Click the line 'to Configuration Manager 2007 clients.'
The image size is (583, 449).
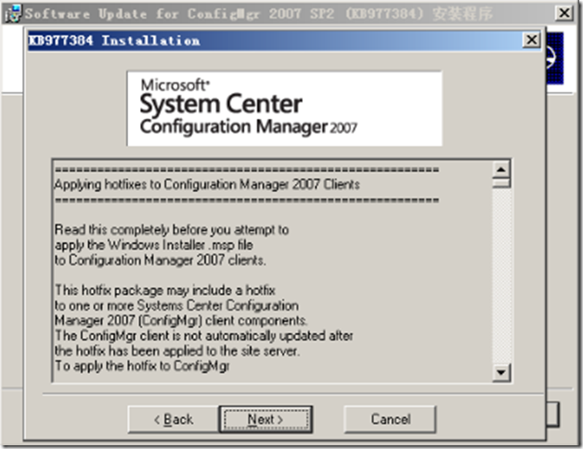(161, 260)
